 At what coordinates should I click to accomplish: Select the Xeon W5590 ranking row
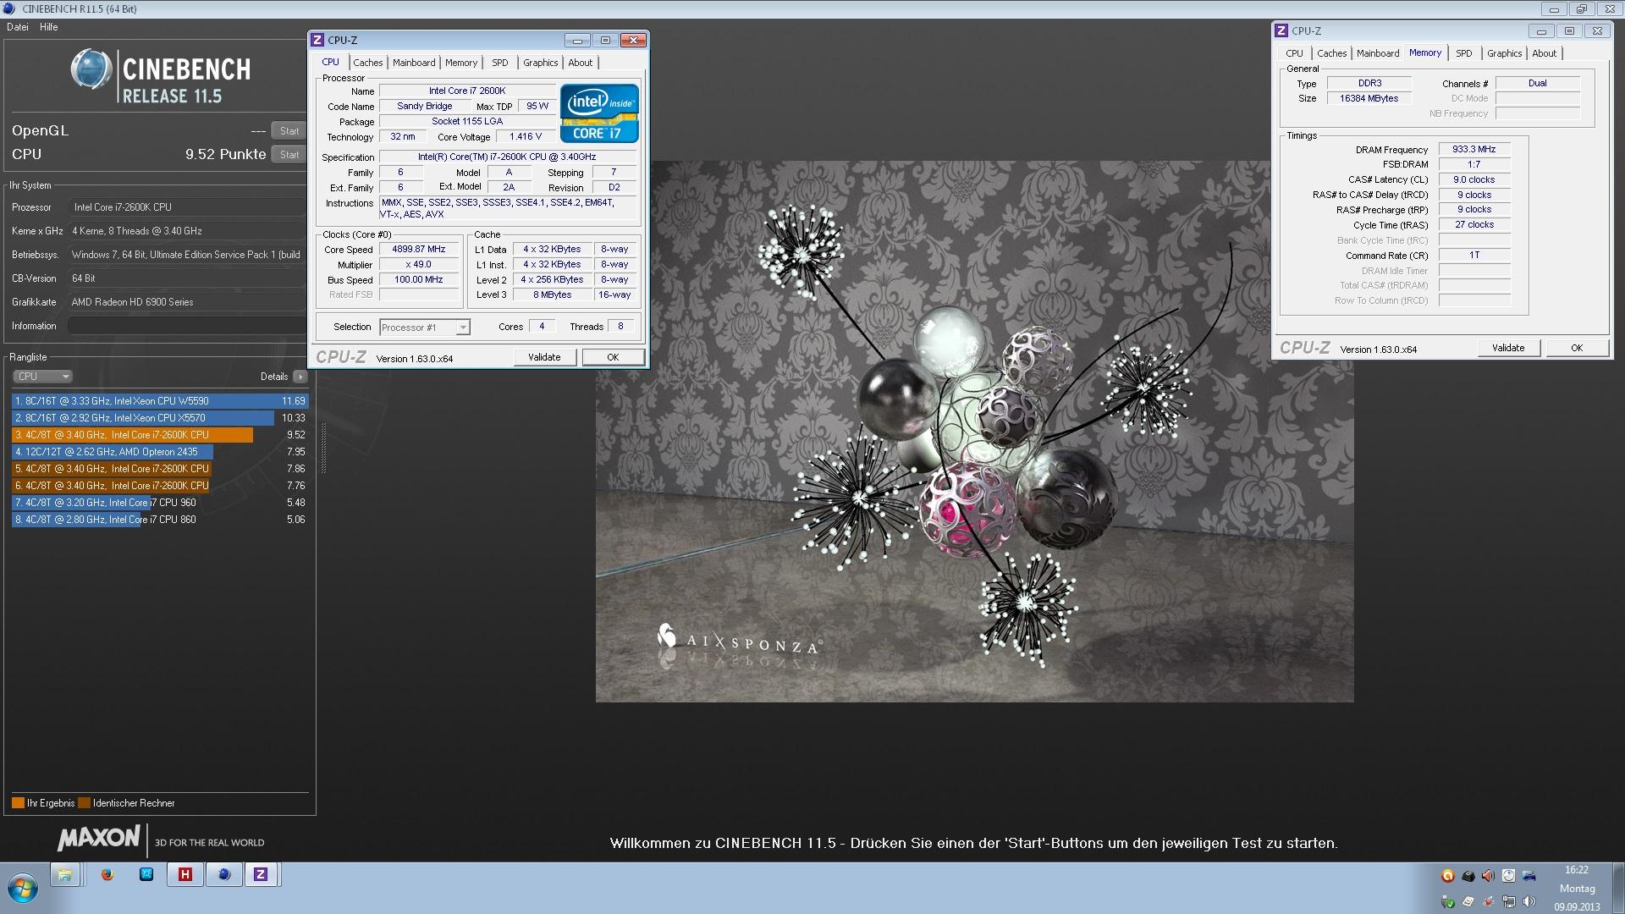coord(160,401)
